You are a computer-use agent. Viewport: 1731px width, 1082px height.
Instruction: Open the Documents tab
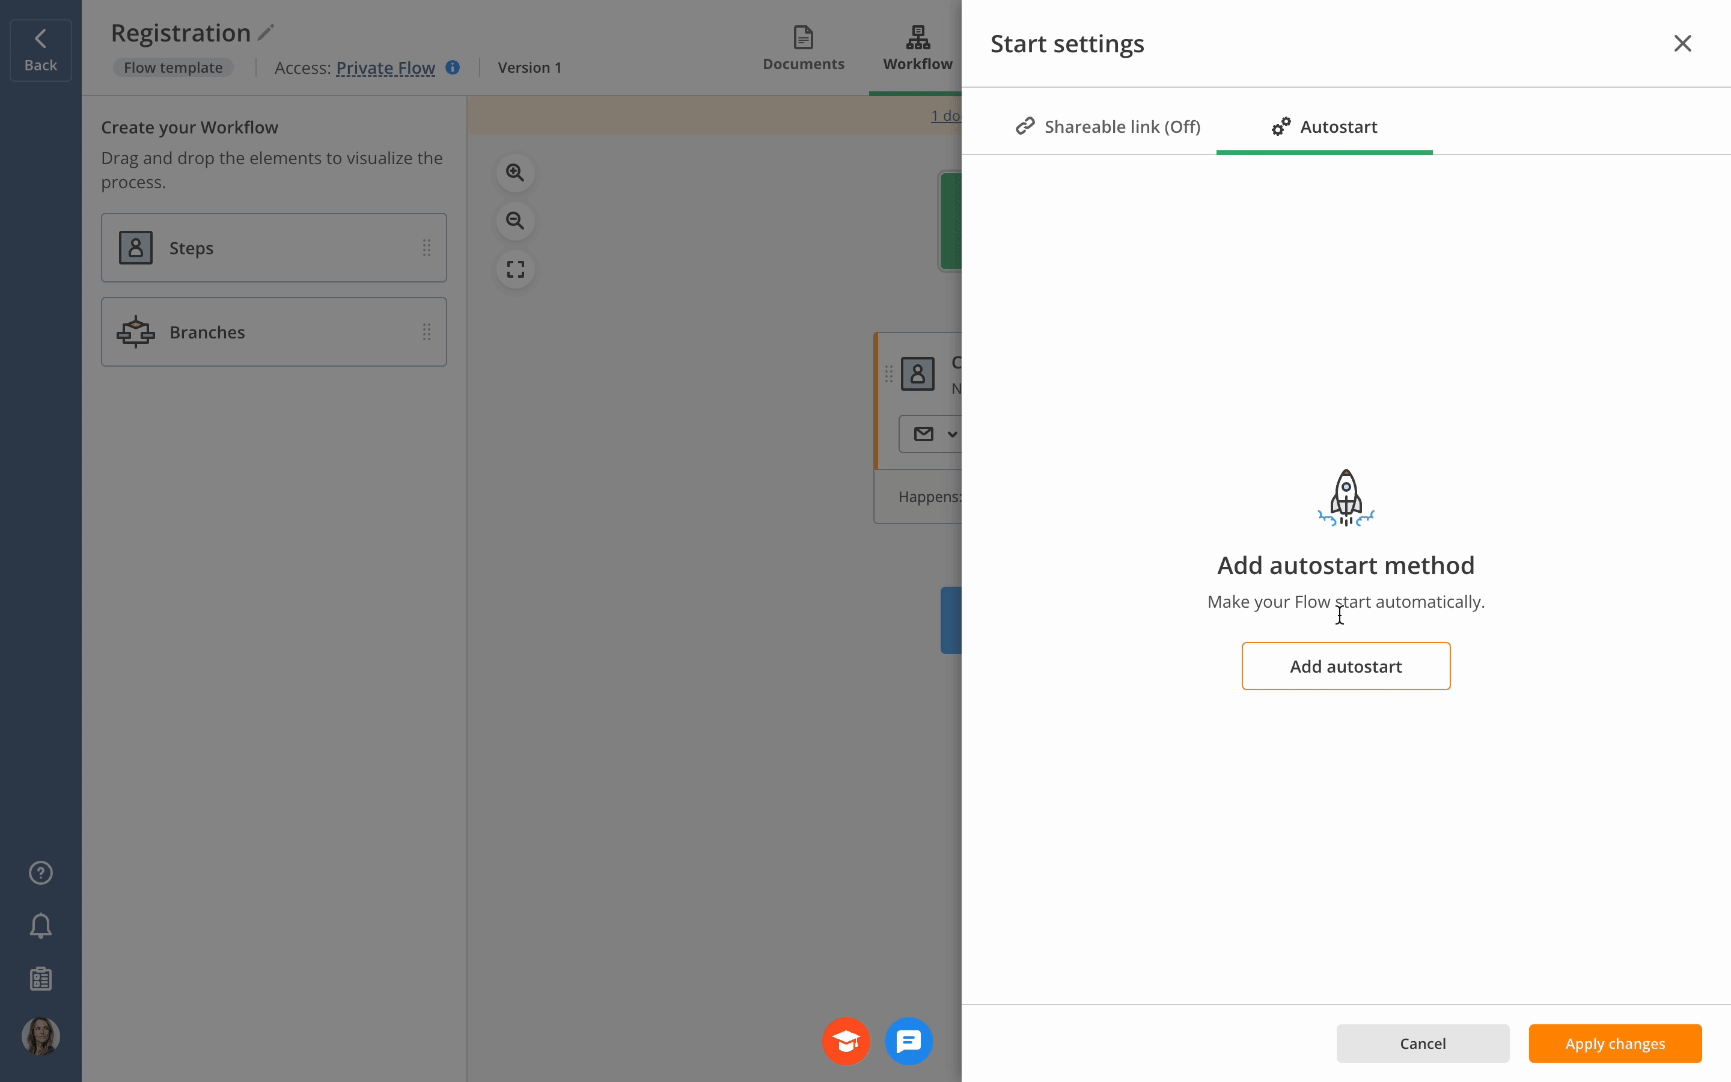[803, 49]
